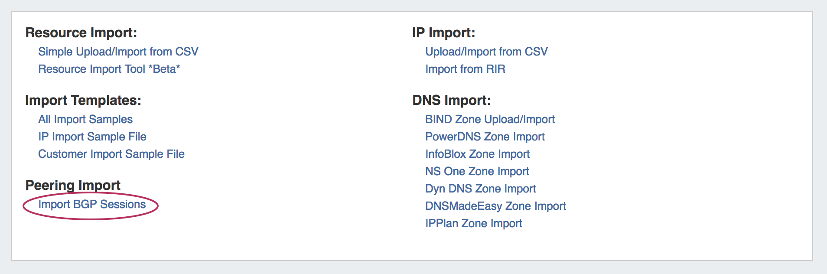Go to DNSMadeEasy Zone Import

(x=495, y=206)
